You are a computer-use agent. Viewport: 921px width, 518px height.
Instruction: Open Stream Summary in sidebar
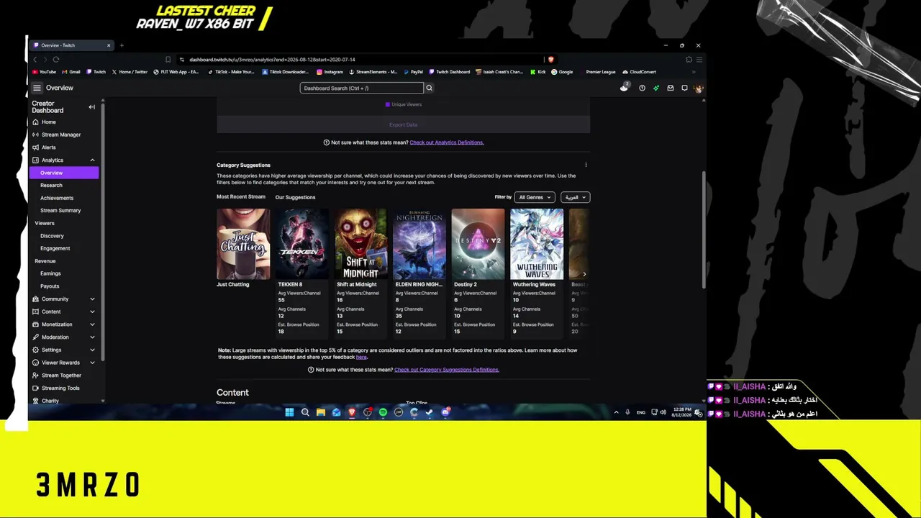pyautogui.click(x=60, y=211)
